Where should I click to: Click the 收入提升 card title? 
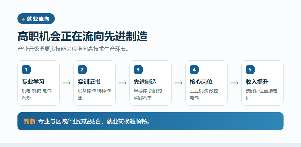(x=257, y=82)
